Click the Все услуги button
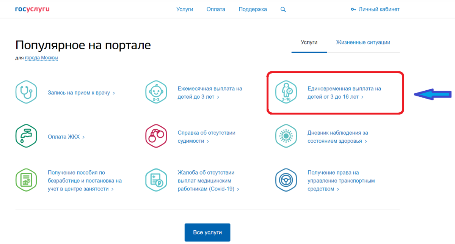455x244 pixels. pos(207,232)
